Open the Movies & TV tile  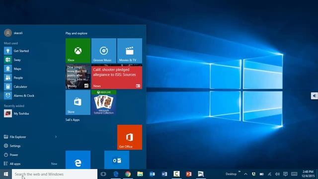click(x=130, y=51)
